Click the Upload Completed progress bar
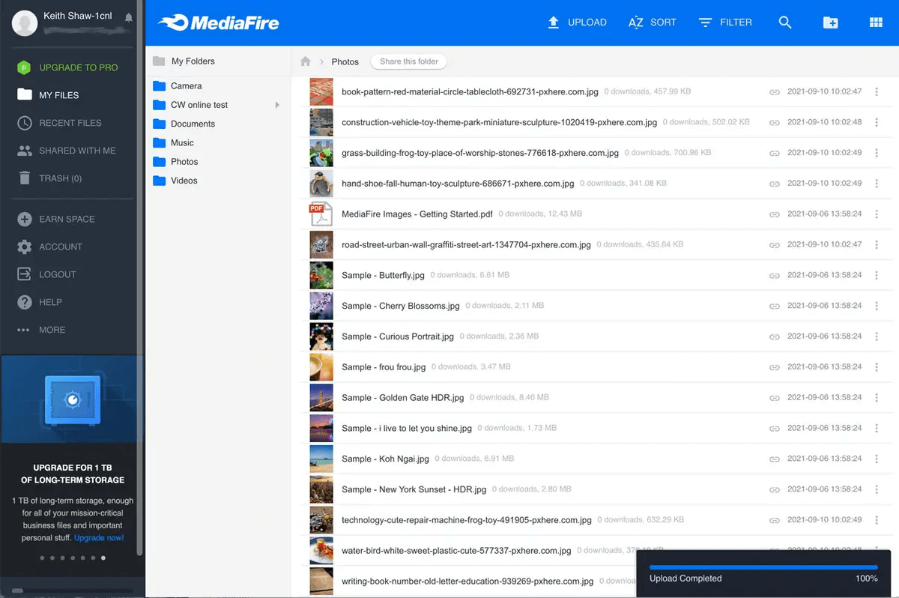 pyautogui.click(x=763, y=567)
